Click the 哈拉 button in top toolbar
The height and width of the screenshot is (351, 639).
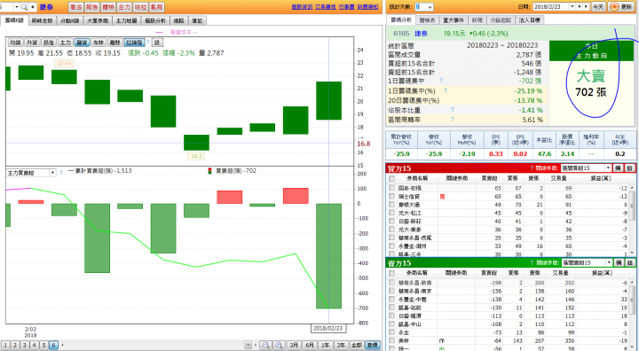point(140,7)
